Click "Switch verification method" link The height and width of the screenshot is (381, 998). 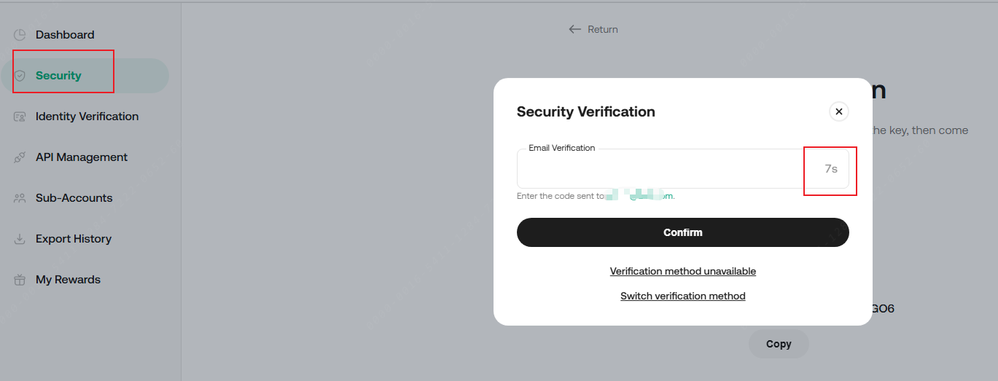tap(682, 296)
